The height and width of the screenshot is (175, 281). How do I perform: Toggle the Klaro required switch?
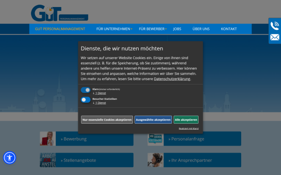click(86, 90)
